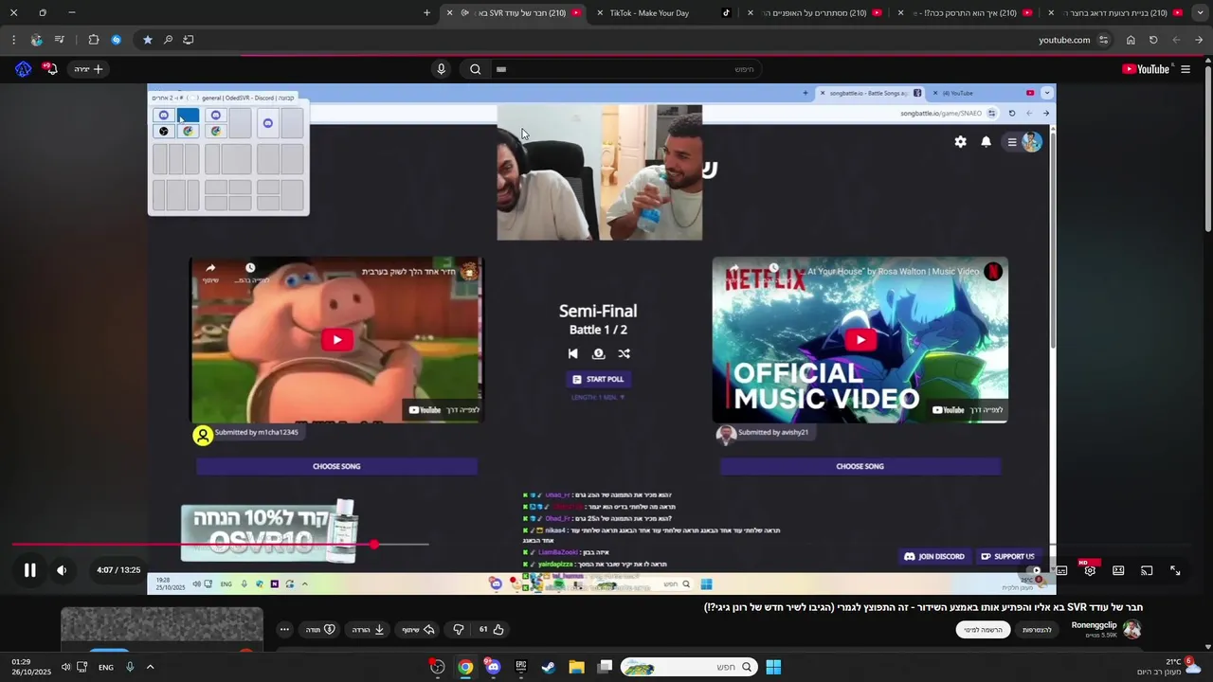Click JOIN DISCORD in the video
The image size is (1213, 682).
(x=934, y=556)
